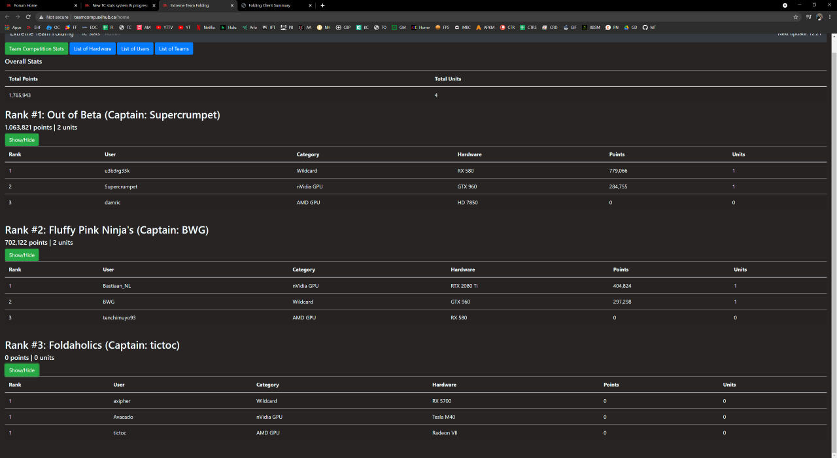The height and width of the screenshot is (458, 837).
Task: Collapse Out of Beta team with Show/Hide
Action: pyautogui.click(x=22, y=140)
